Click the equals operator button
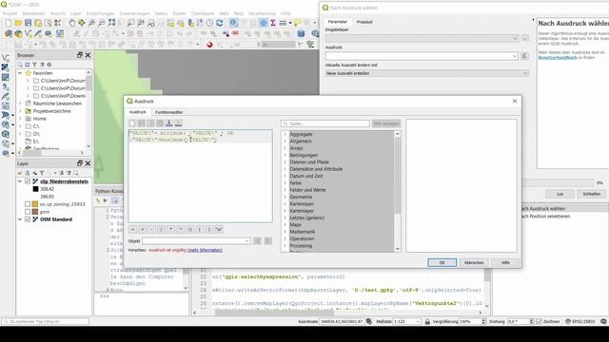 (132, 230)
